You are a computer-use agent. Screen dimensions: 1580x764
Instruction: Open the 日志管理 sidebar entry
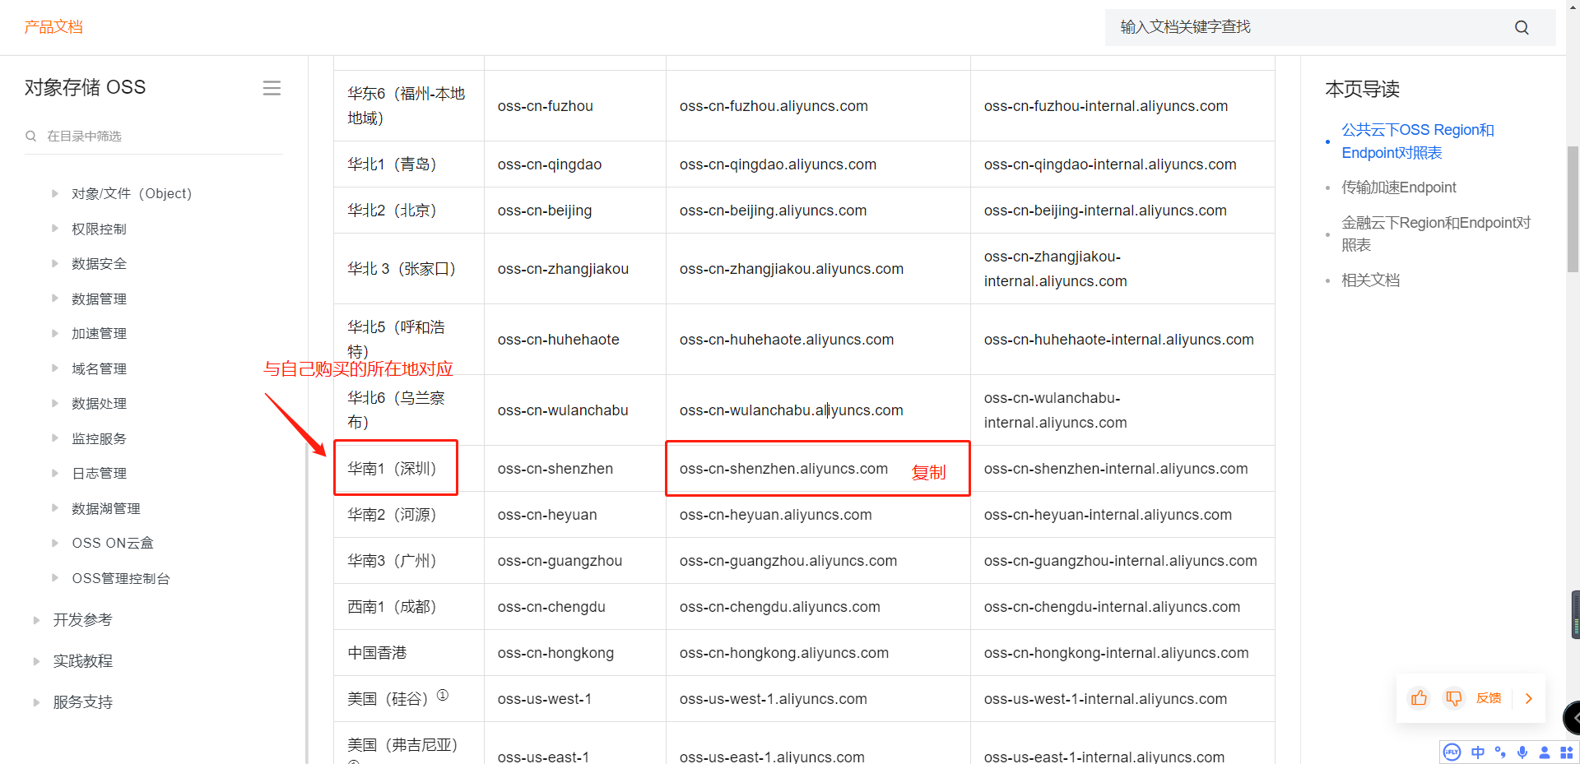coord(99,473)
